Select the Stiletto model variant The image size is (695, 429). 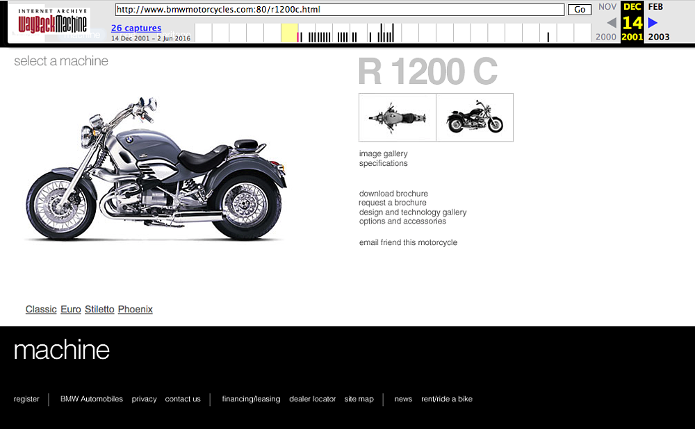coord(99,310)
